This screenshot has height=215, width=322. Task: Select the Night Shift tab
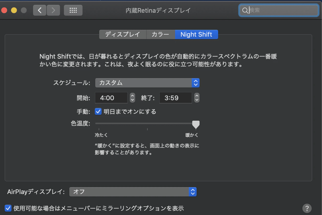coord(196,34)
